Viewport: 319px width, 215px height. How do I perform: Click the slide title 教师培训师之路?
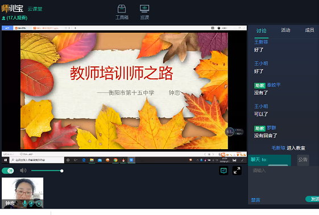pyautogui.click(x=122, y=73)
